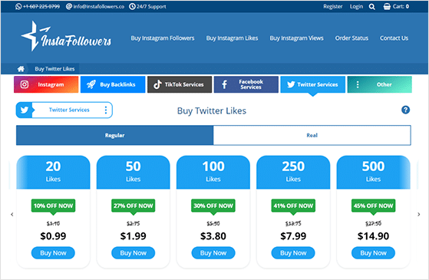Open Buy Backlinks category tab
Viewport: 429px width, 280px height.
tap(113, 84)
